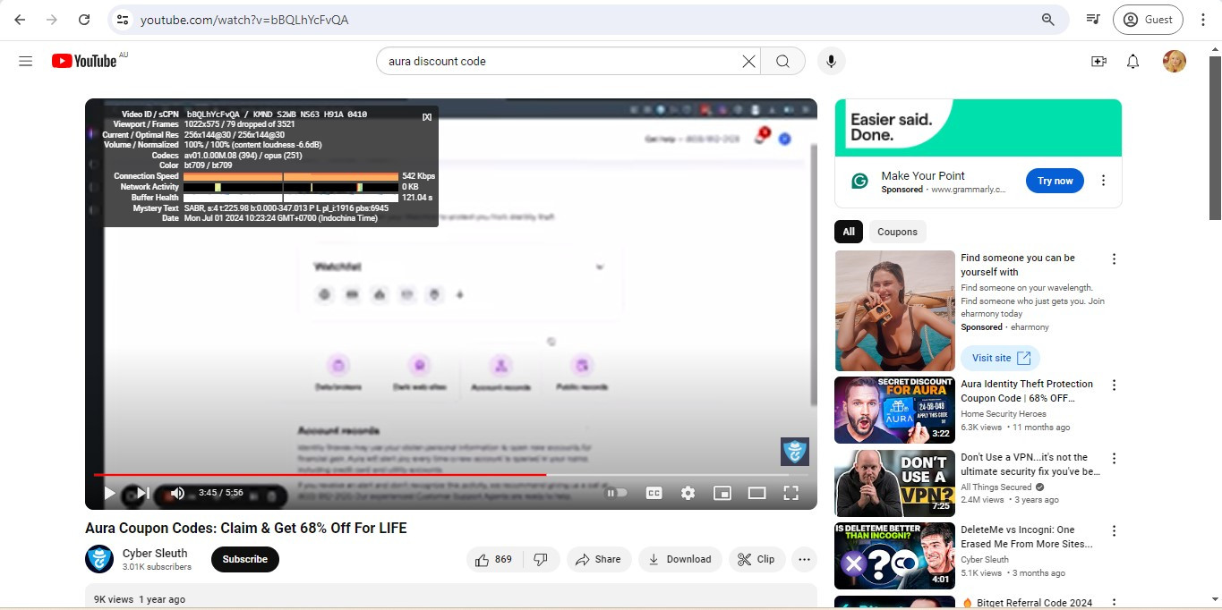
Task: Open YouTube notifications bell
Action: (x=1132, y=61)
